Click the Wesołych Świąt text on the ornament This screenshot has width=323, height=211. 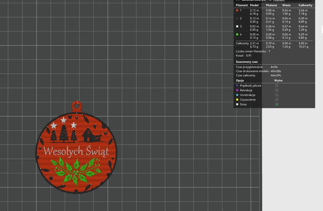tap(76, 151)
